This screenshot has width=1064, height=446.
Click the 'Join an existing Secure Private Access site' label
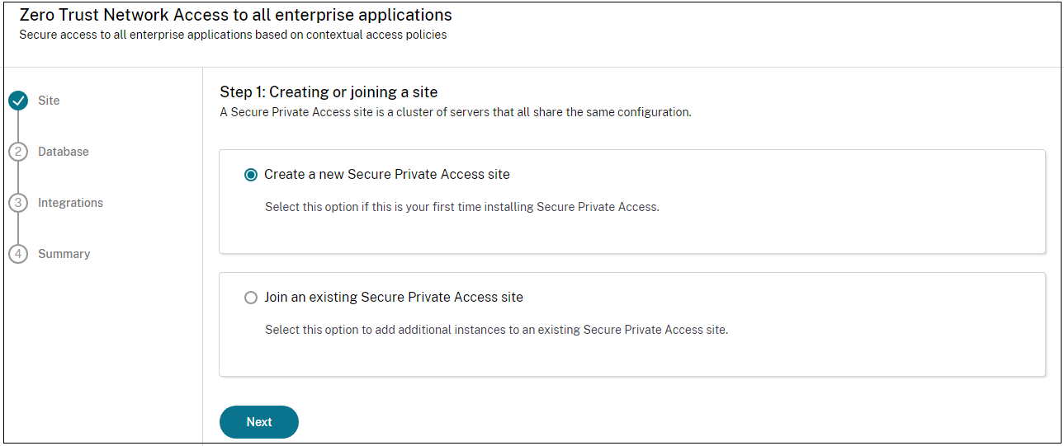pos(393,297)
